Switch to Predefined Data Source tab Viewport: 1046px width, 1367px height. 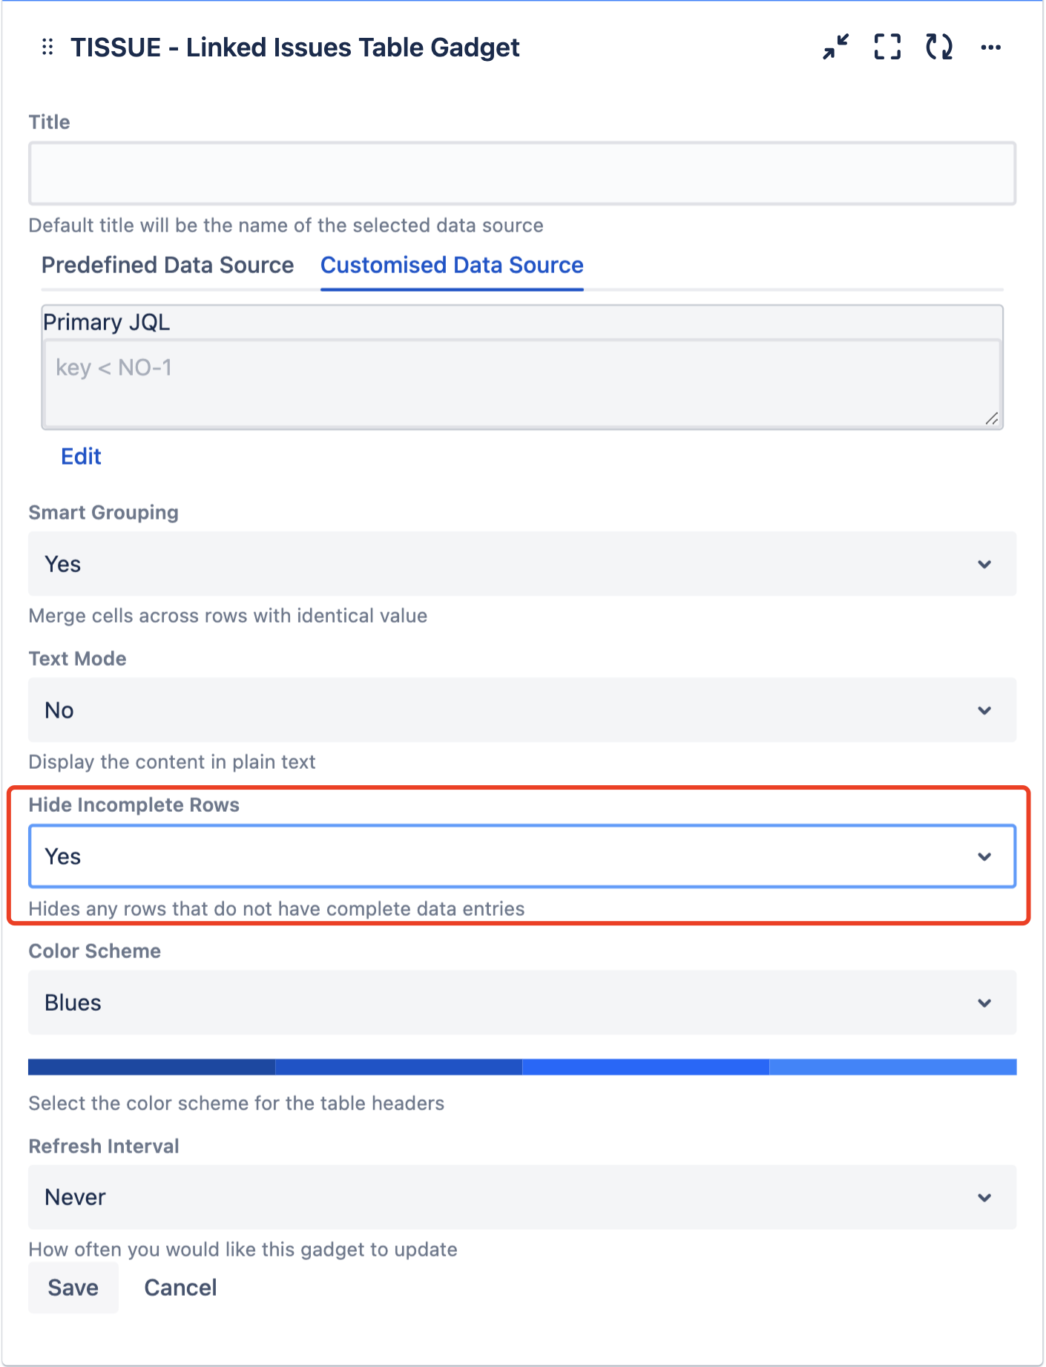168,265
